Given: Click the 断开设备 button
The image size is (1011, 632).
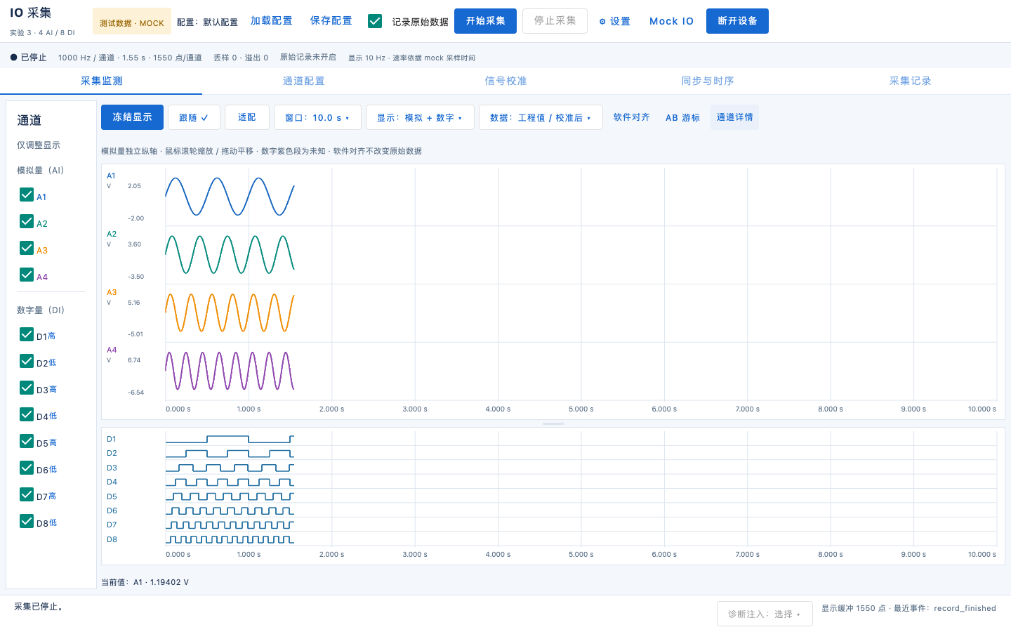Looking at the screenshot, I should pos(737,21).
